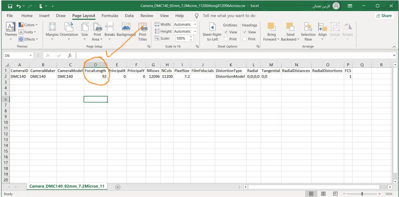Image resolution: width=399 pixels, height=197 pixels.
Task: Switch to Normal view icon
Action: [x=311, y=194]
